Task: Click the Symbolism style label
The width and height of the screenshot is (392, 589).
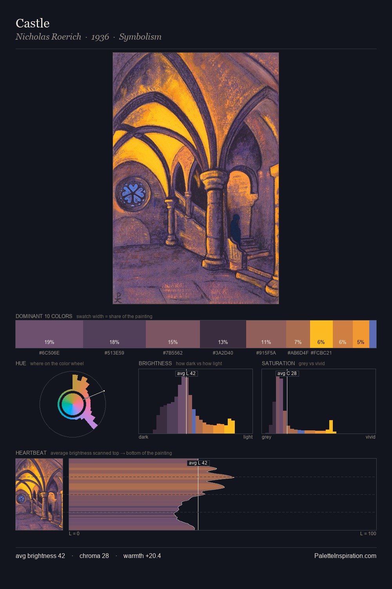Action: click(x=140, y=37)
